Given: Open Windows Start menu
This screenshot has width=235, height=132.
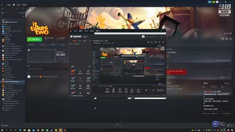Looking at the screenshot, I should pyautogui.click(x=2, y=130).
